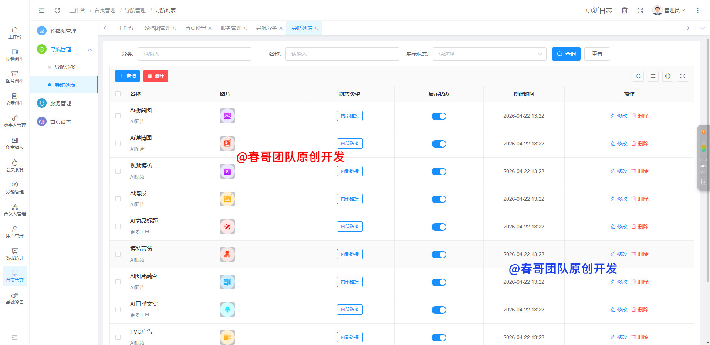The width and height of the screenshot is (710, 345).
Task: Toggle fullscreen from the top header
Action: pos(640,10)
